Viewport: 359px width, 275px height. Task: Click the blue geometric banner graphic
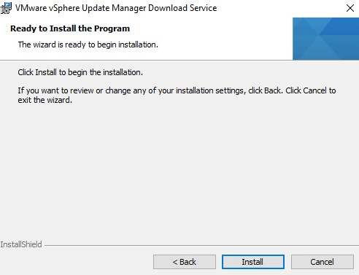click(325, 39)
